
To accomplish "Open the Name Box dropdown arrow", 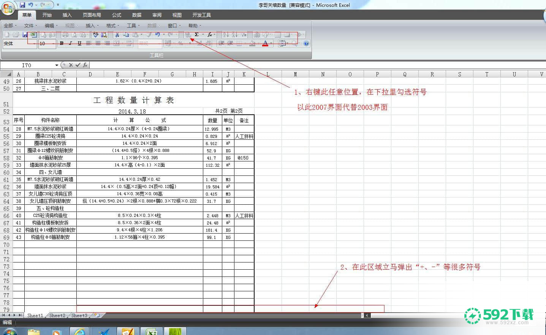I will point(57,65).
